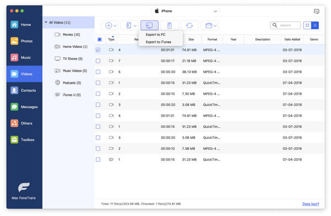
Task: Open the feedback chat icon
Action: (x=317, y=11)
